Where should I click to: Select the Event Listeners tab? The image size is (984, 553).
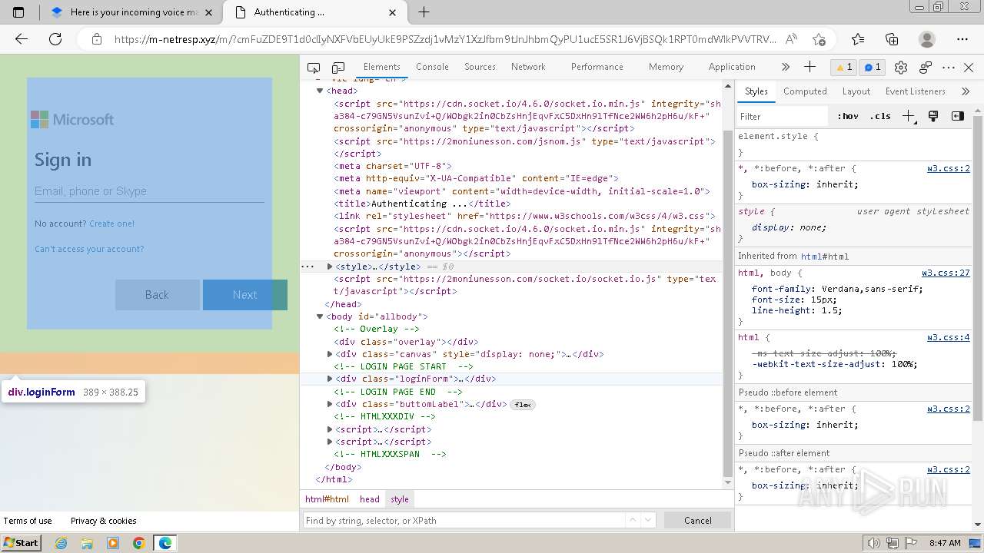point(915,91)
